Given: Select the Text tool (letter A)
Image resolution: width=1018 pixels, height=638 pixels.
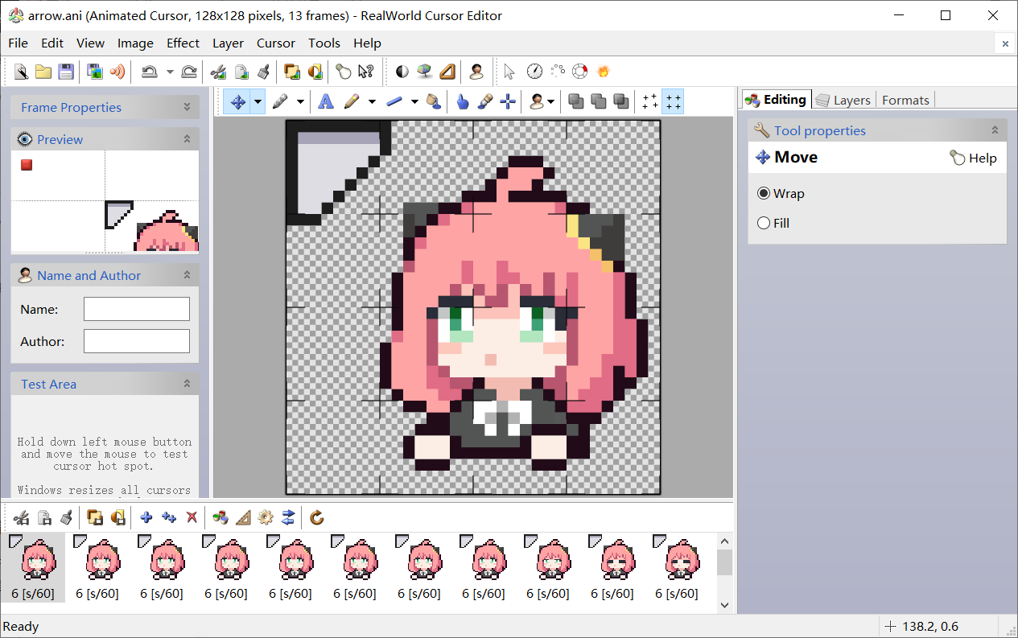Looking at the screenshot, I should tap(325, 101).
